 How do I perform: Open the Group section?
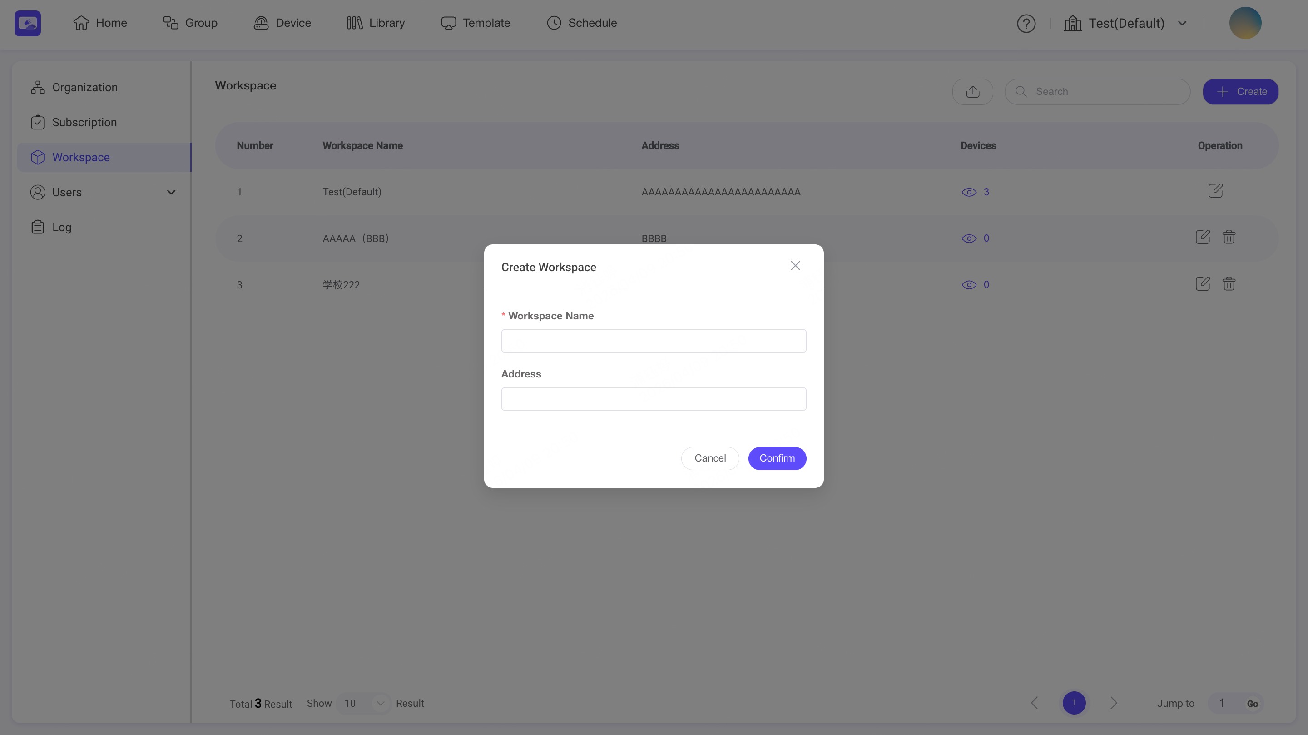190,23
